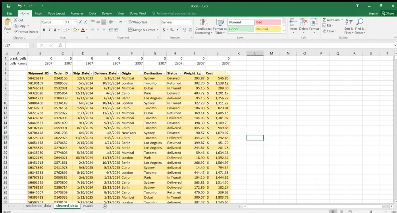397x213 pixels.
Task: Open Merge & Center dropdown arrow
Action: pyautogui.click(x=158, y=30)
